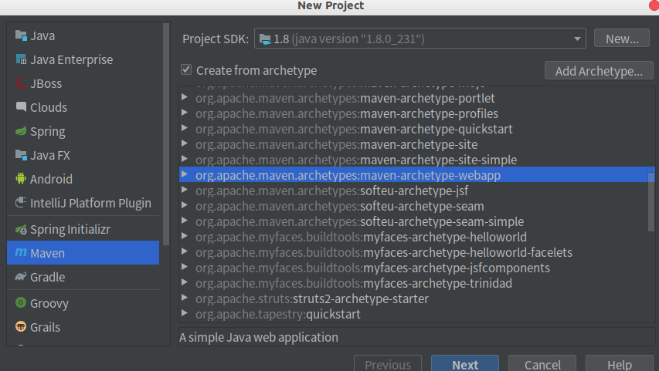
Task: Choose the Spring leaf icon
Action: [x=21, y=132]
